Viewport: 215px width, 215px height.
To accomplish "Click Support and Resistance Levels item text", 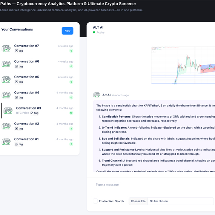I will click(158, 152).
